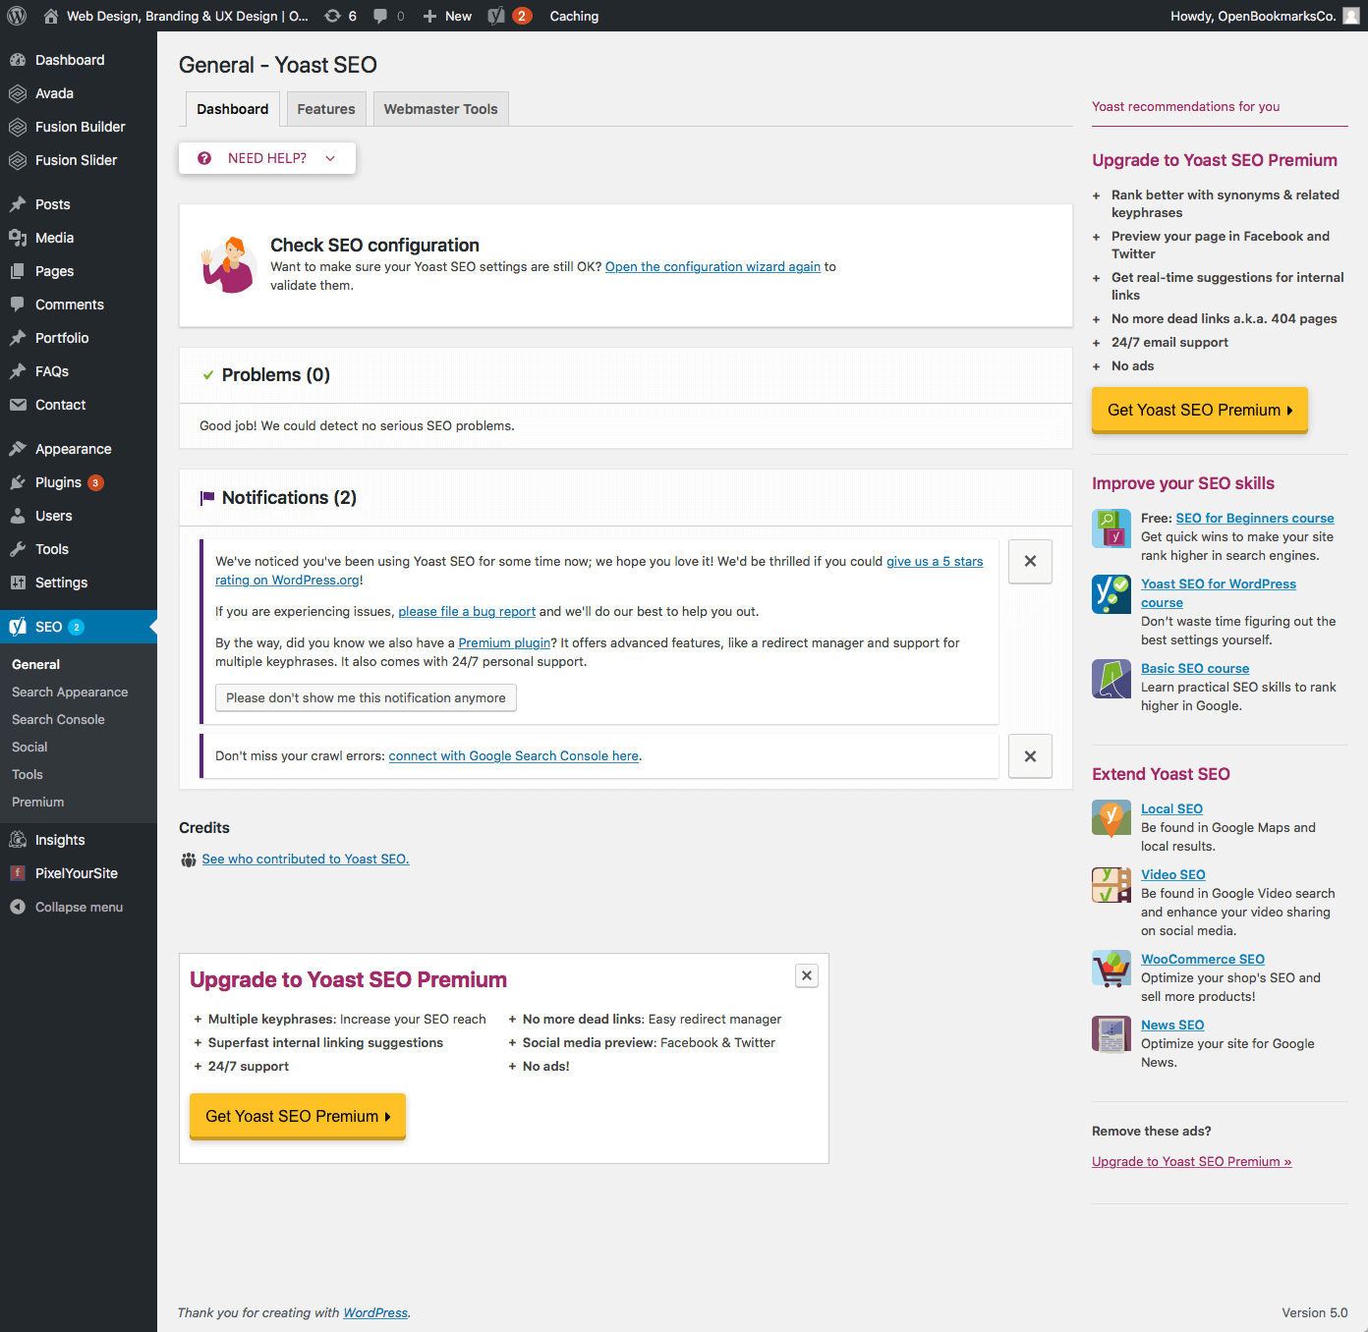
Task: Open the WordPress logo menu
Action: click(x=17, y=16)
